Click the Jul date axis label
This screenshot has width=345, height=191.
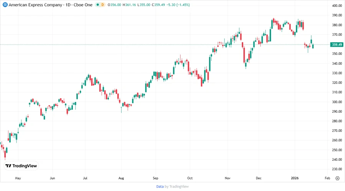point(85,178)
